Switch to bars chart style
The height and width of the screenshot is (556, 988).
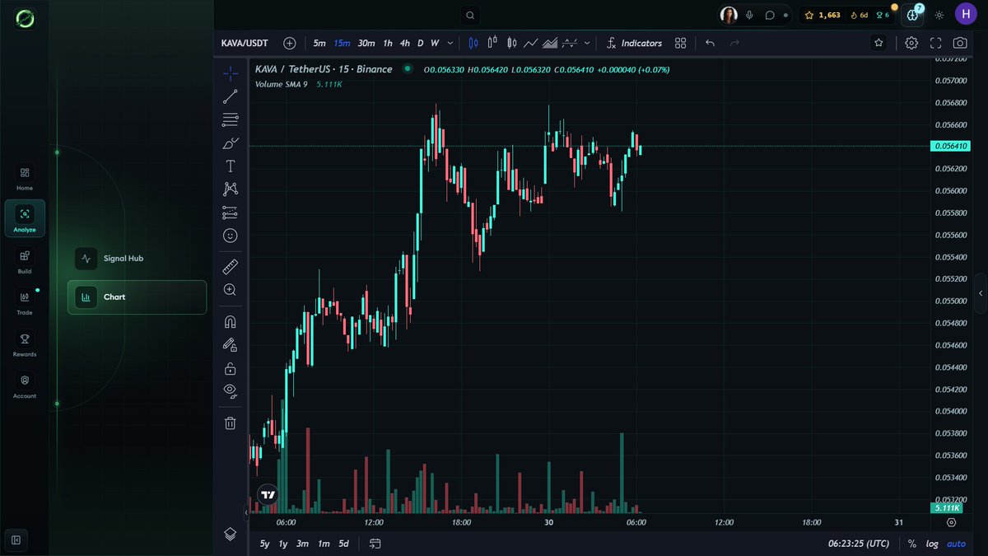pyautogui.click(x=473, y=43)
